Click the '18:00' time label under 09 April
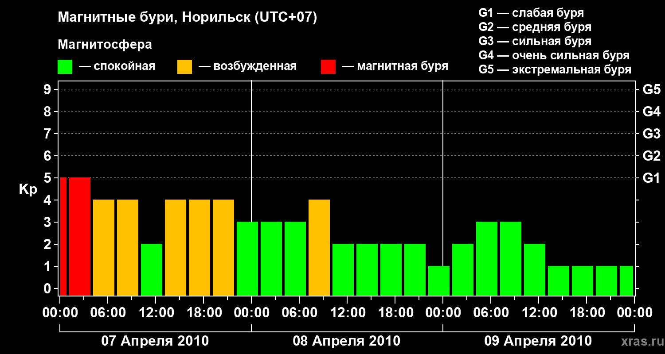665x354 pixels. [x=587, y=313]
